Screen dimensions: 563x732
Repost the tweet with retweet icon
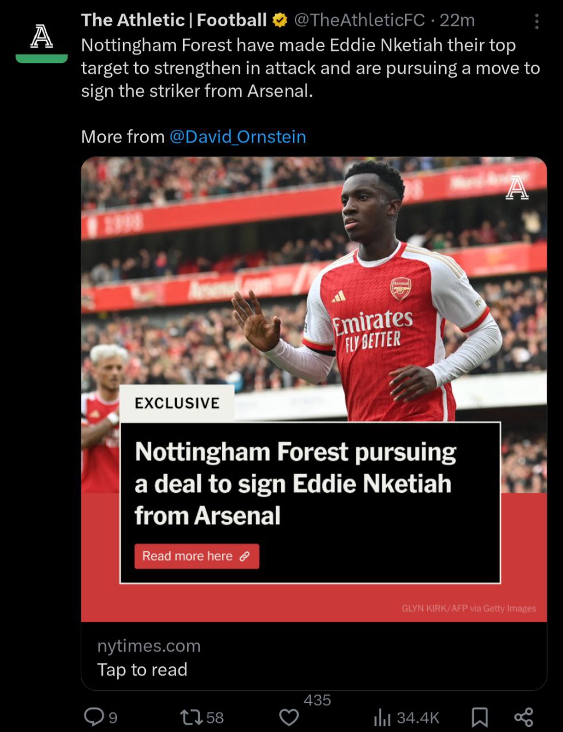point(188,717)
